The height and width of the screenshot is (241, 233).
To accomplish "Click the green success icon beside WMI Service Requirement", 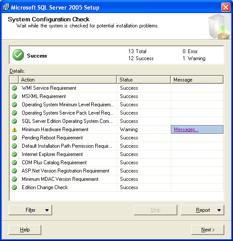I will [x=14, y=88].
